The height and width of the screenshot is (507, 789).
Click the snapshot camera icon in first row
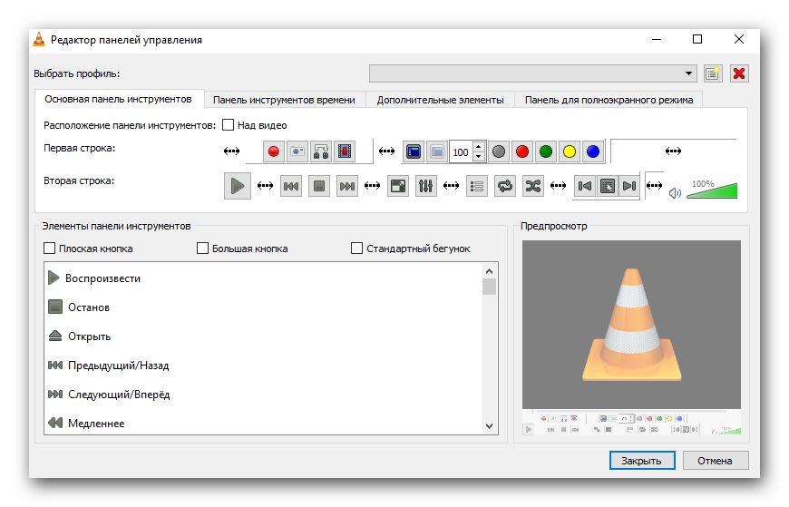click(x=297, y=151)
